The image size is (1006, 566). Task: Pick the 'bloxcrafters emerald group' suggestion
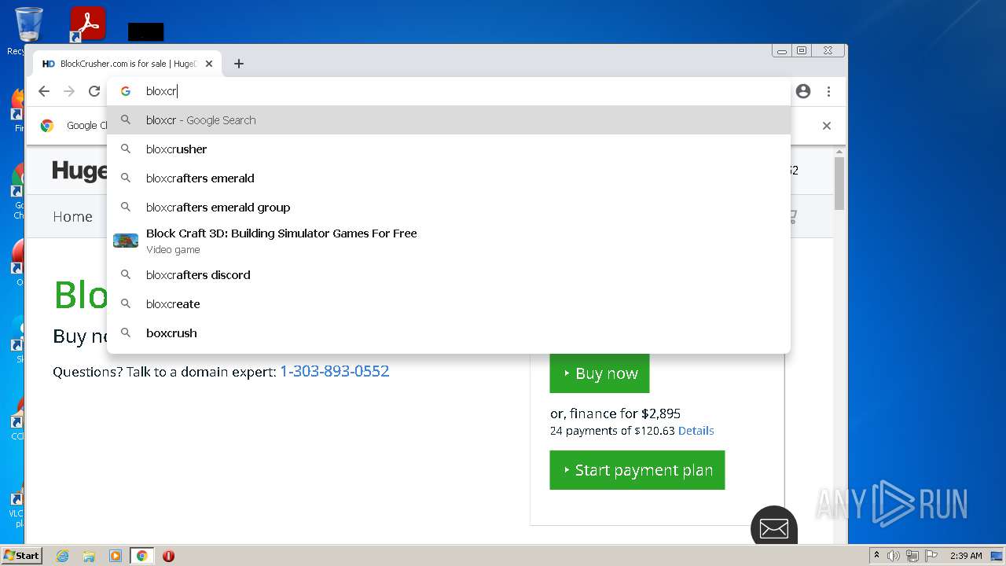pyautogui.click(x=449, y=208)
